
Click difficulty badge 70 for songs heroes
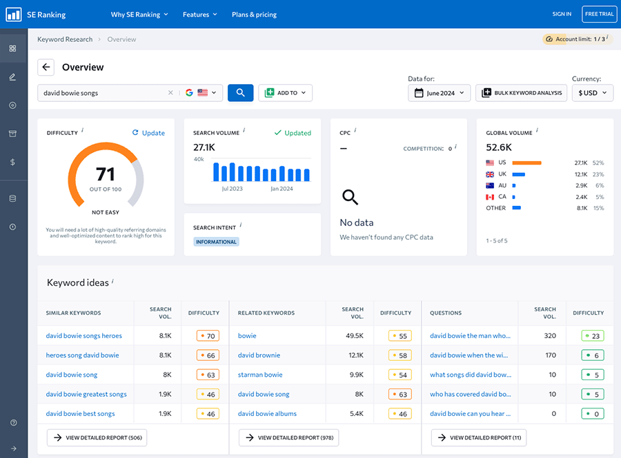pyautogui.click(x=208, y=336)
